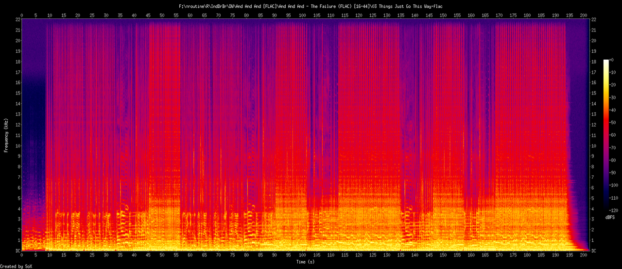The image size is (622, 269).
Task: Click the "-60" value on dBFS legend
Action: click(613, 135)
